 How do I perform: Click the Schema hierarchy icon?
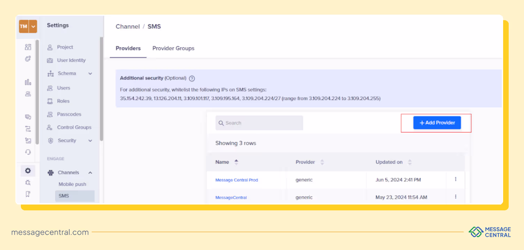point(51,74)
